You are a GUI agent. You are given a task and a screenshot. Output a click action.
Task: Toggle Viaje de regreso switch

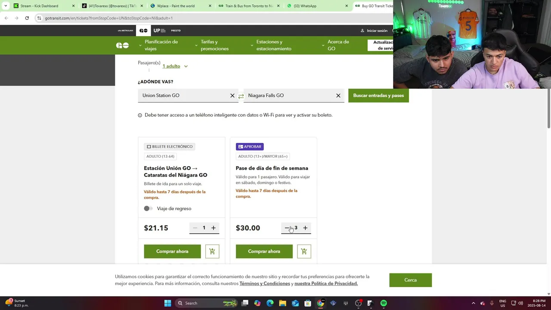tap(149, 208)
